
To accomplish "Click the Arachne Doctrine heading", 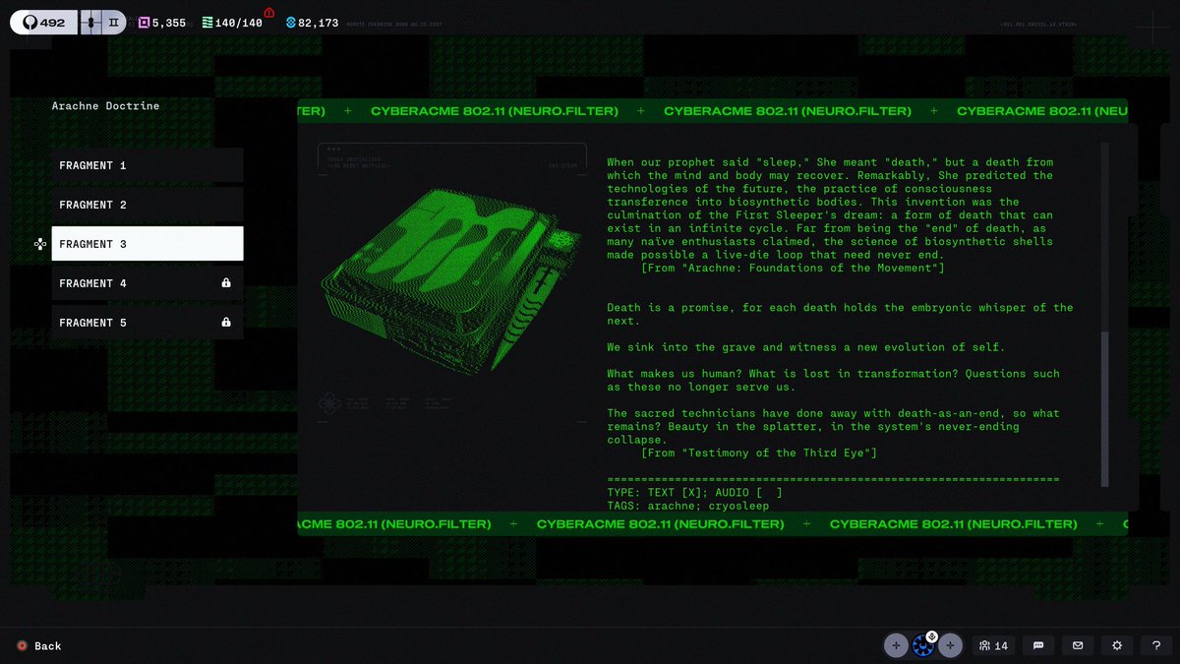I will tap(105, 105).
